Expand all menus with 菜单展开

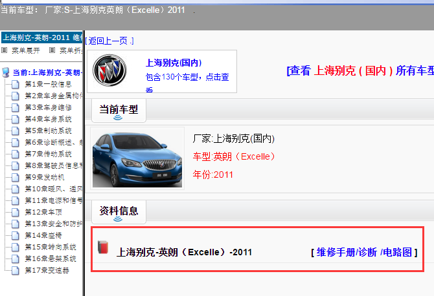pyautogui.click(x=25, y=50)
